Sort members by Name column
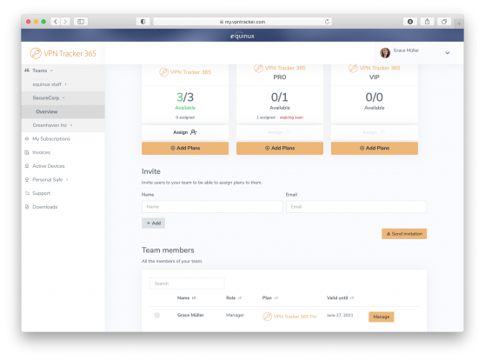This screenshot has height=360, width=485. pyautogui.click(x=187, y=297)
